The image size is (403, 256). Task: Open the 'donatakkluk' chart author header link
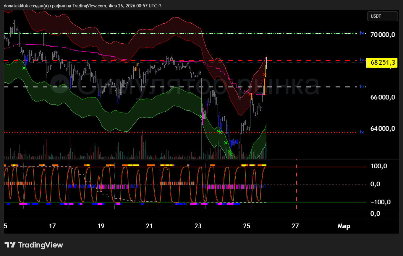pyautogui.click(x=16, y=6)
